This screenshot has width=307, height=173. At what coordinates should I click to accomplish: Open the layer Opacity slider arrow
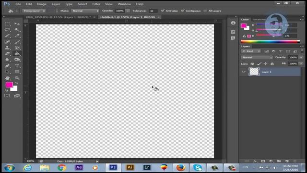[x=301, y=58]
